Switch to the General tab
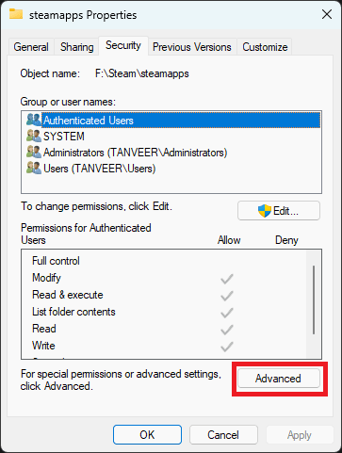The height and width of the screenshot is (453, 342). (31, 47)
